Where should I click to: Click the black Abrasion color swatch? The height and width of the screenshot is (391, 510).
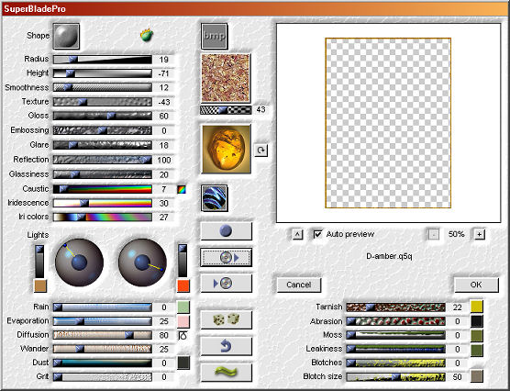477,321
